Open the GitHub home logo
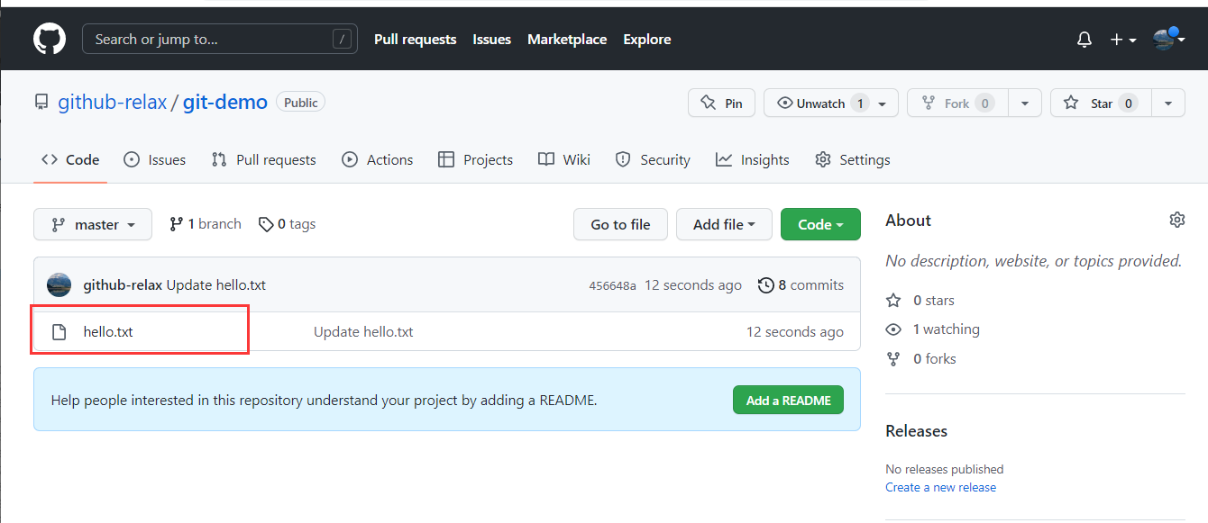The height and width of the screenshot is (523, 1208). [x=50, y=40]
